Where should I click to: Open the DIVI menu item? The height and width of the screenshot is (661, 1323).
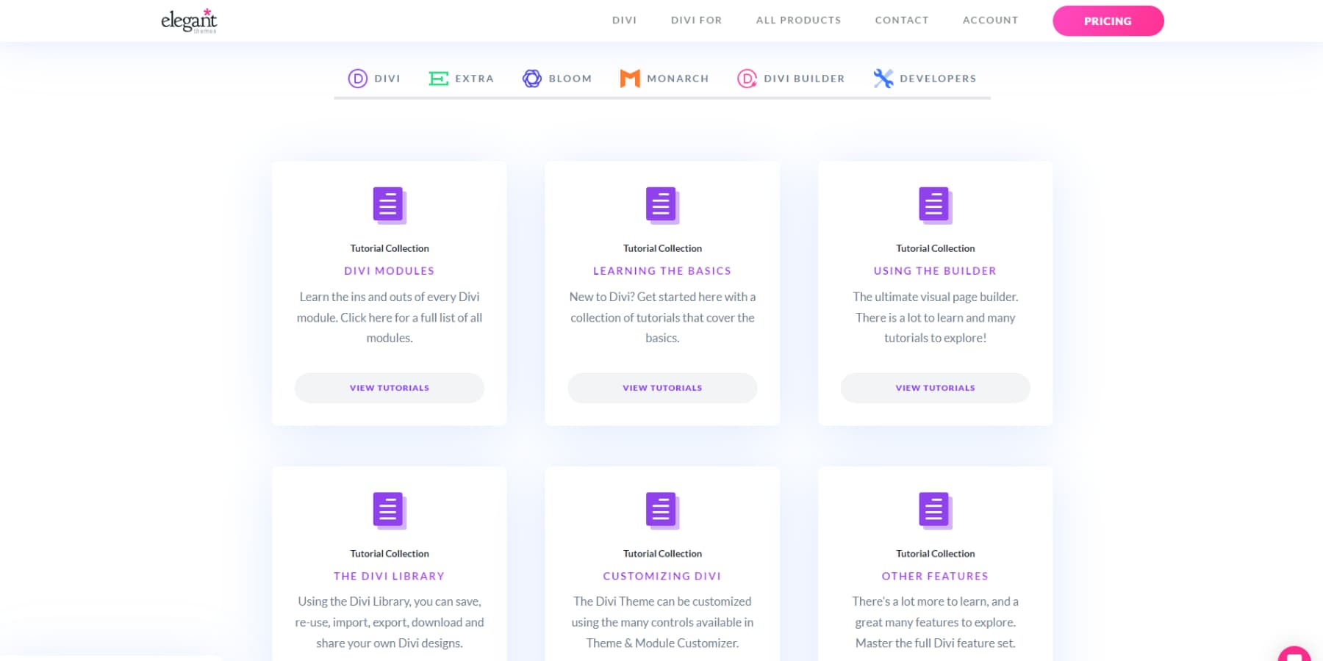click(x=624, y=20)
